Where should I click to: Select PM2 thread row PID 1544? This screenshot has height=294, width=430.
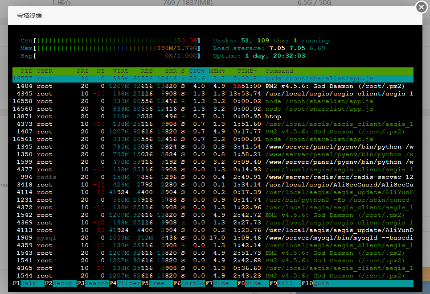click(213, 276)
